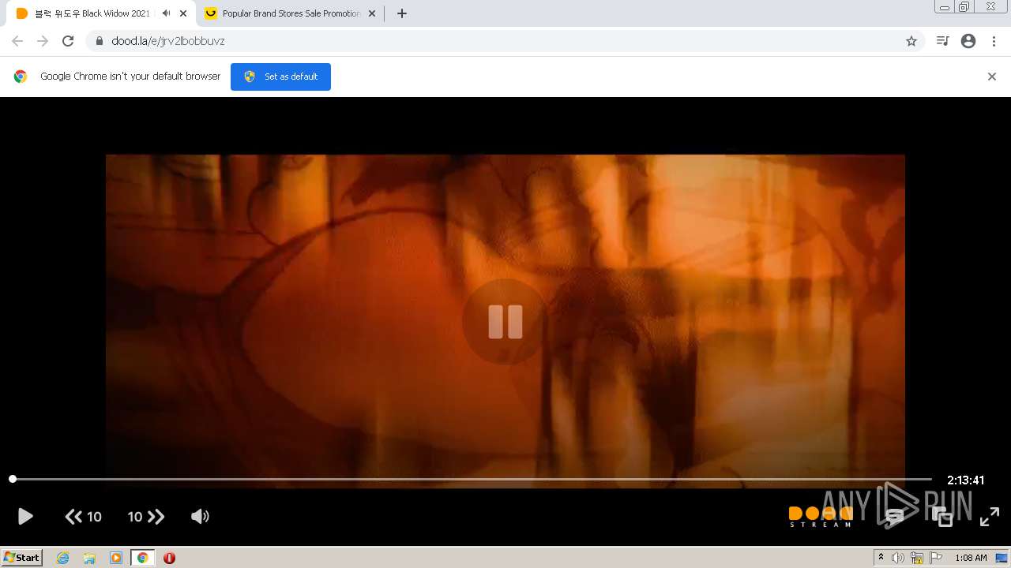Click the seek handle at start of timeline
The image size is (1011, 568).
pos(13,479)
